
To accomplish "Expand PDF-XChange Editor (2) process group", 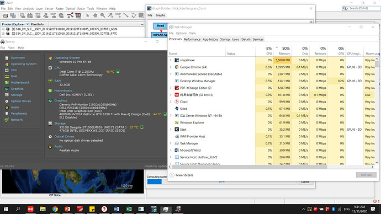I will point(171,88).
